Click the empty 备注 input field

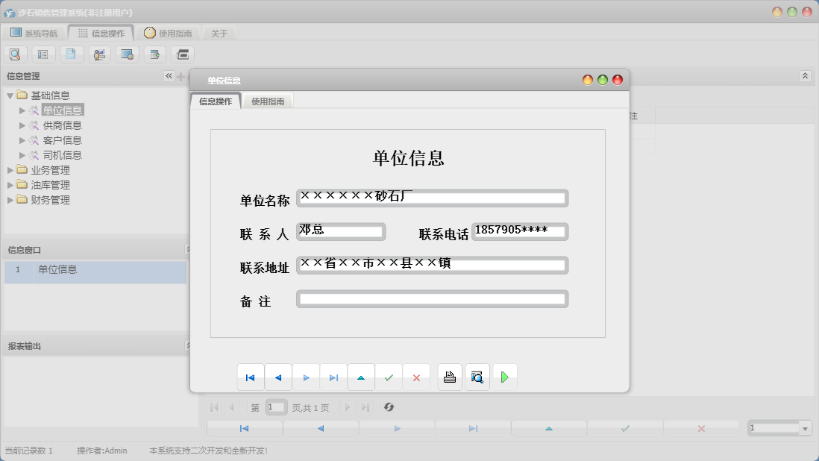tap(433, 299)
